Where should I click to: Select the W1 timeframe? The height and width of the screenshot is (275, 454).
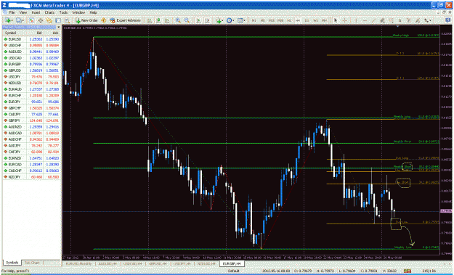315,20
